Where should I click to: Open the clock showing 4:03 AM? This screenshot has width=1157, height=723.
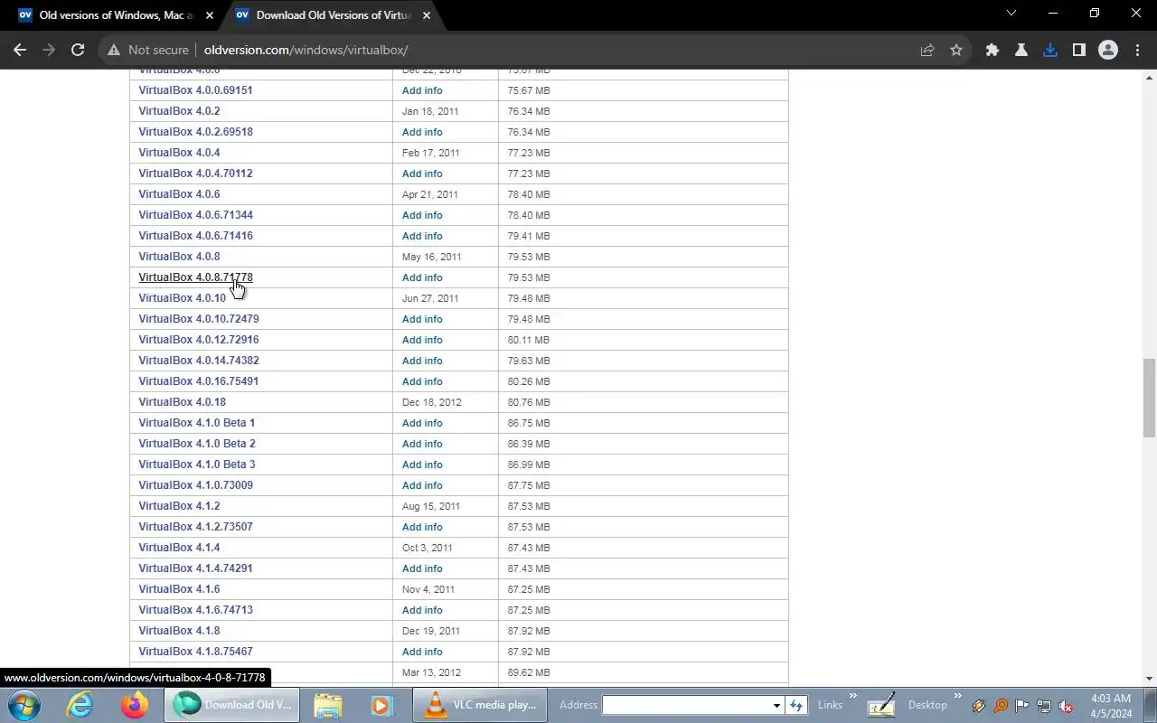point(1111,705)
